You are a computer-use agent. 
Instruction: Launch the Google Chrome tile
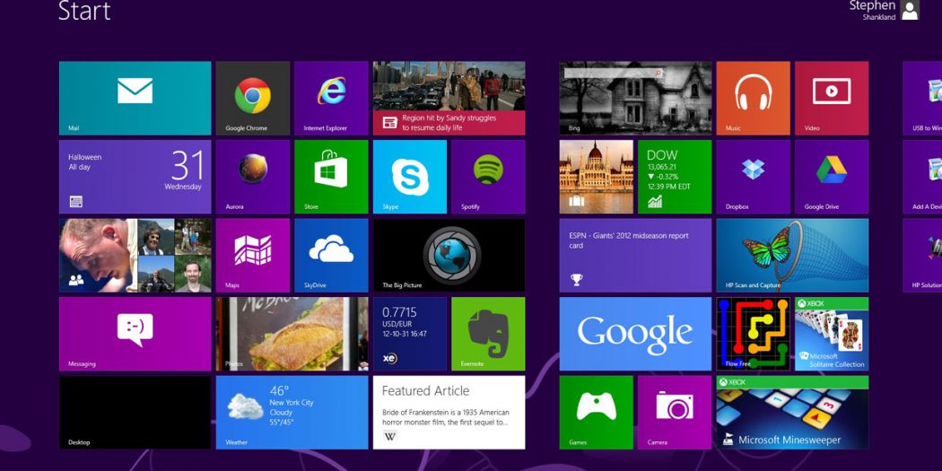(253, 98)
